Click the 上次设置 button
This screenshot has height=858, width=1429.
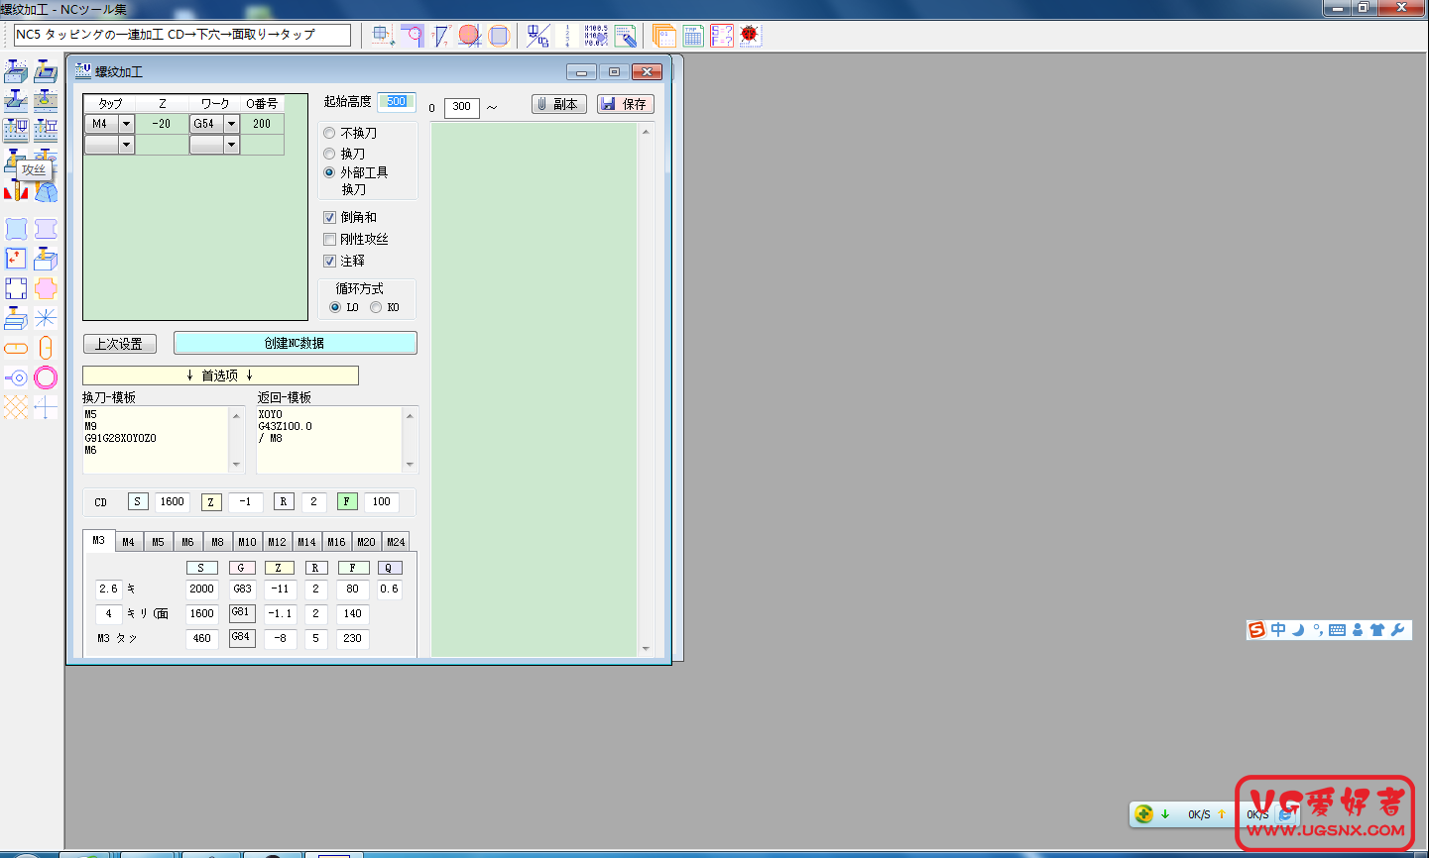coord(119,344)
